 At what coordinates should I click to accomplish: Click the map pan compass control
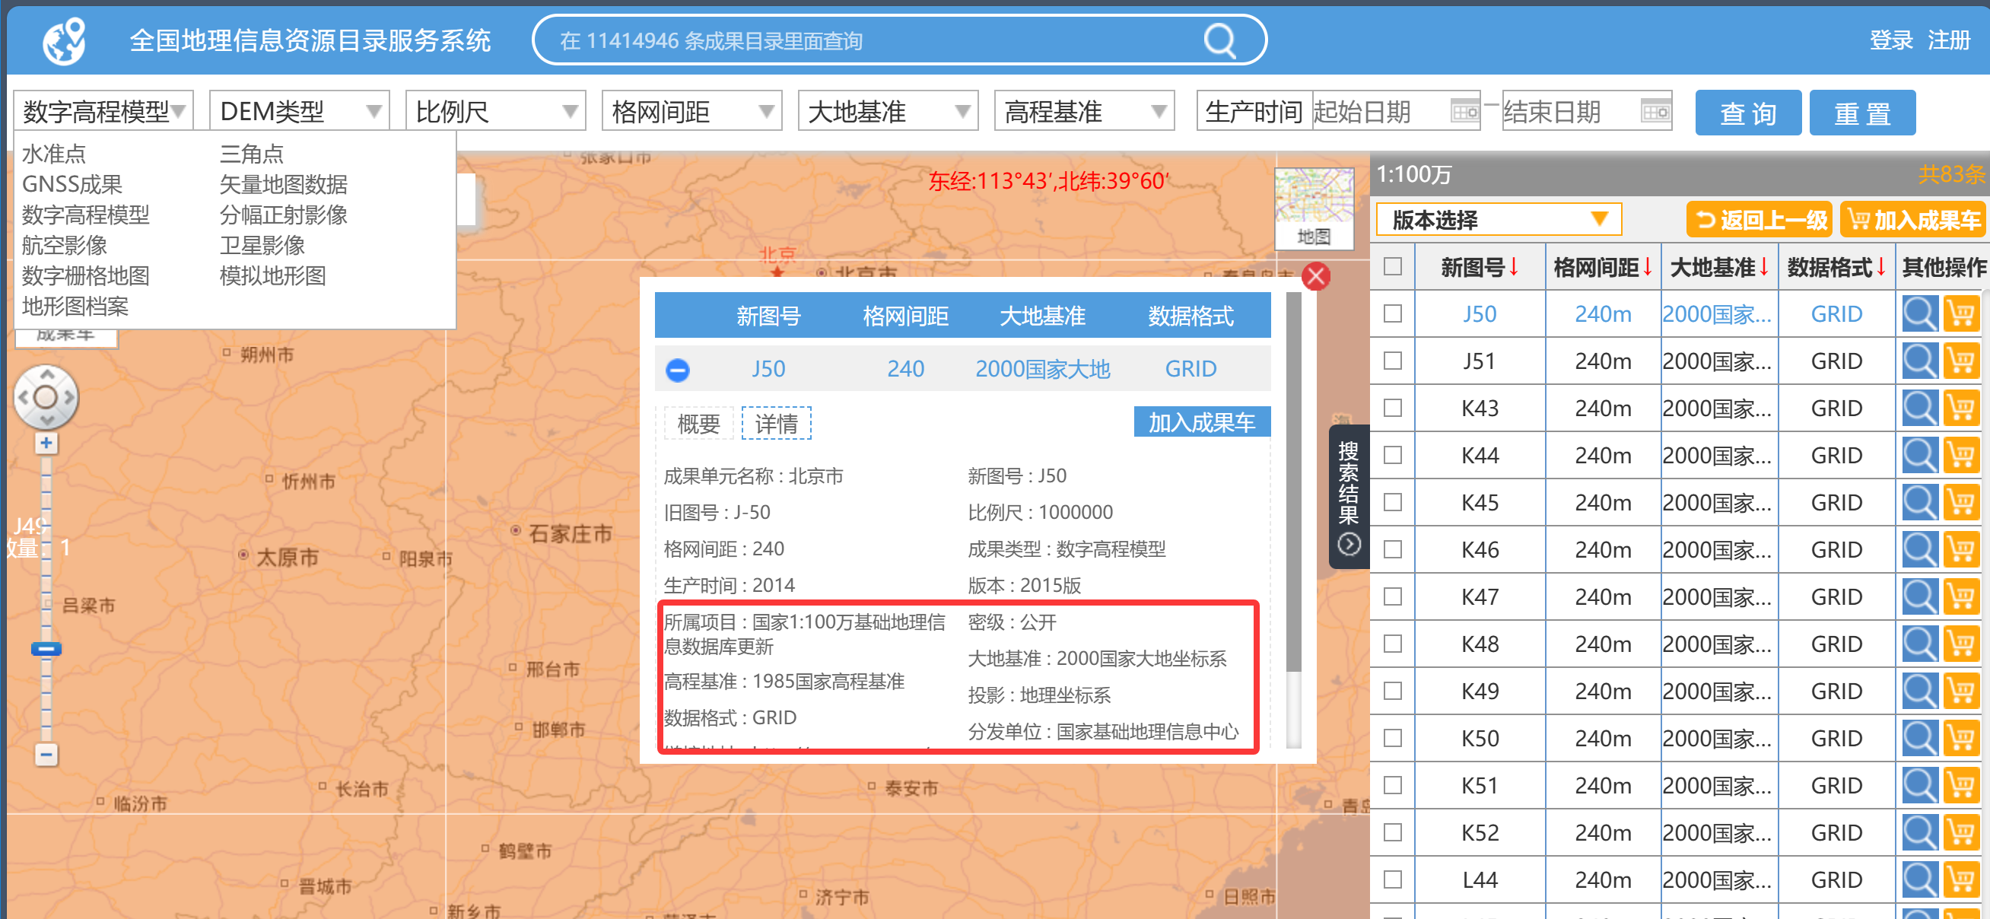tap(46, 397)
